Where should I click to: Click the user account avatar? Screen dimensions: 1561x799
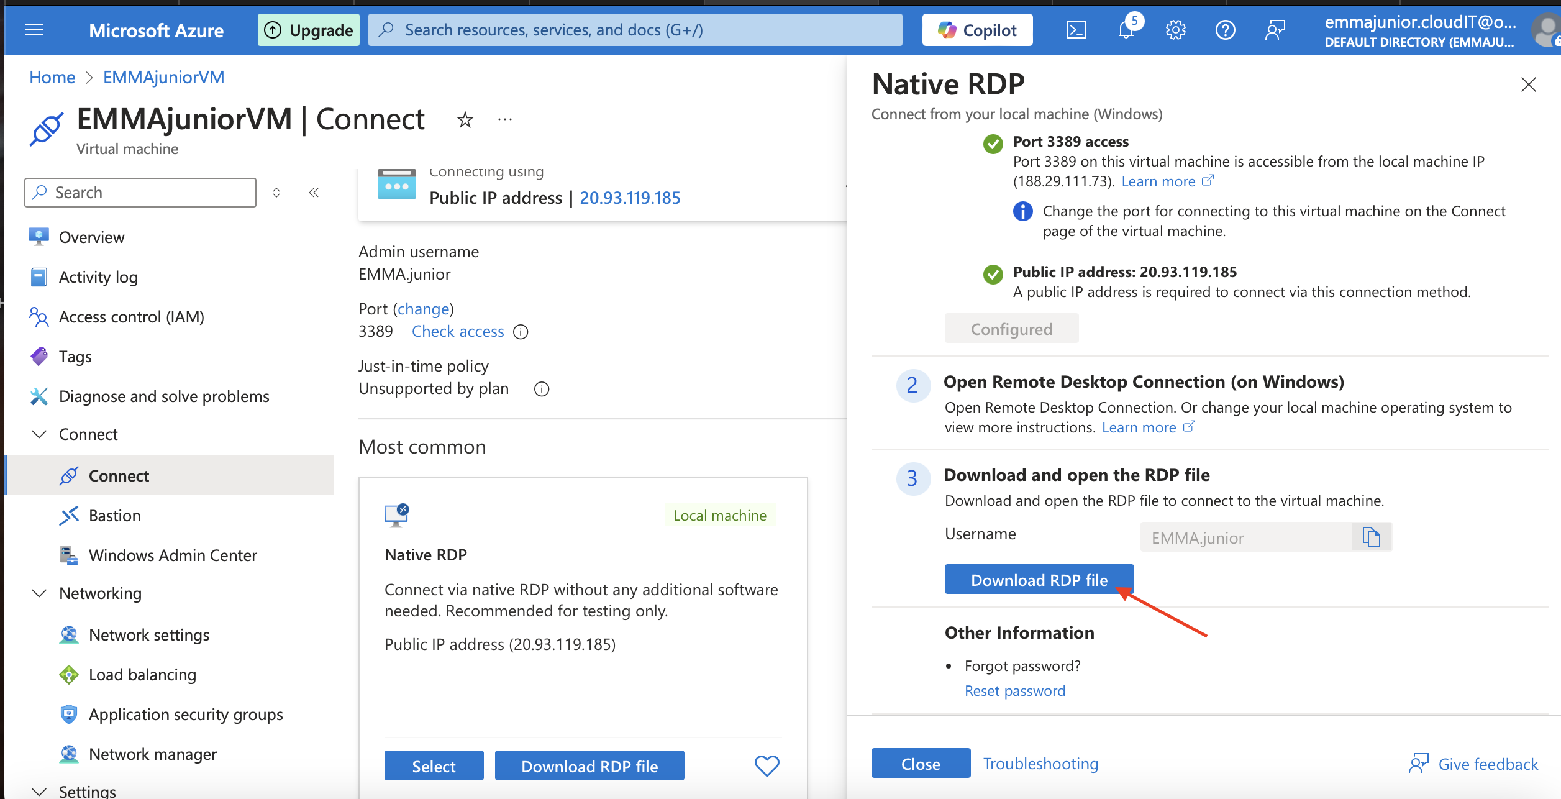1546,30
